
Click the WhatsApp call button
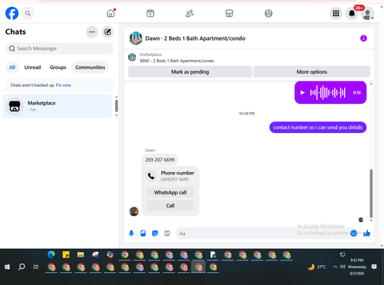pyautogui.click(x=170, y=192)
